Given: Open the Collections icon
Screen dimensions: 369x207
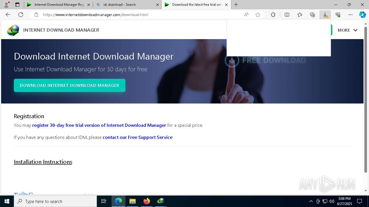Looking at the screenshot, I should pyautogui.click(x=312, y=15).
